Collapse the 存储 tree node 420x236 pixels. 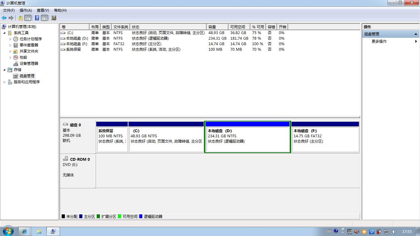(4, 70)
